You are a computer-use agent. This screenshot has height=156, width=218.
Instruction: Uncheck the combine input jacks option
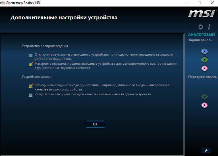tap(31, 86)
